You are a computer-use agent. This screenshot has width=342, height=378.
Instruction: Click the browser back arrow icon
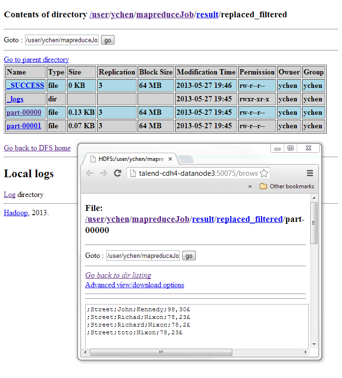coord(89,173)
